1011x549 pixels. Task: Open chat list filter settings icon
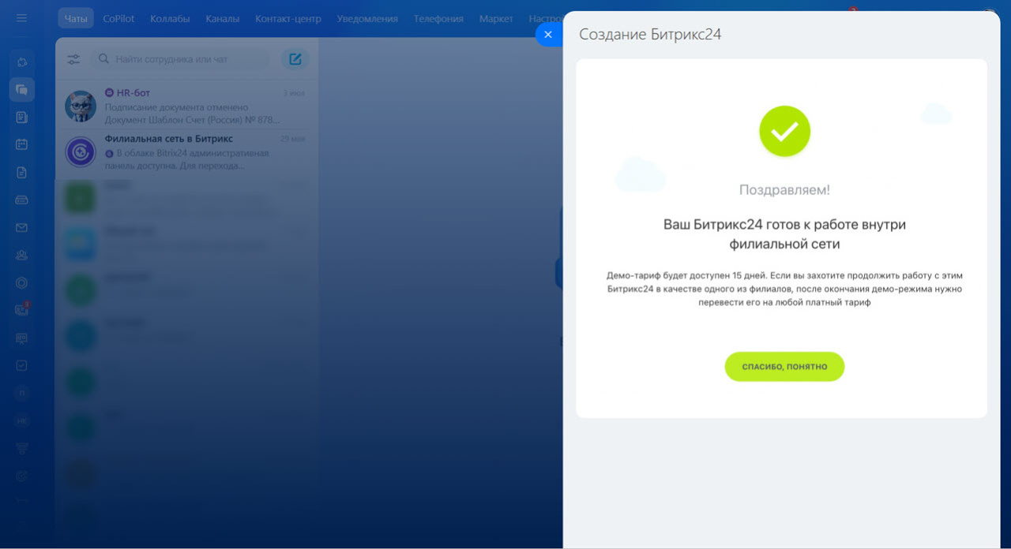pyautogui.click(x=73, y=59)
